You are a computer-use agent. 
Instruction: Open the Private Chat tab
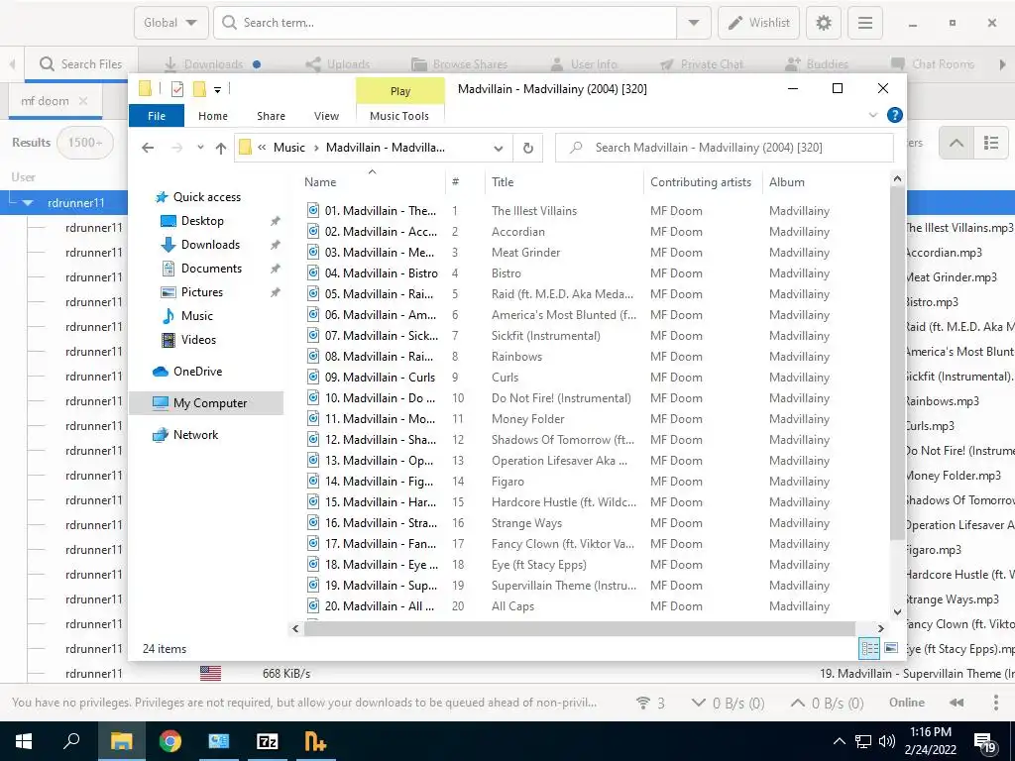click(x=702, y=64)
